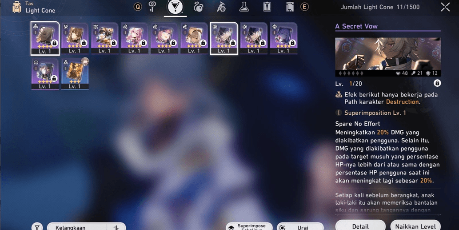Image resolution: width=459 pixels, height=230 pixels.
Task: Open the filter funnel at the bottom left
Action: click(37, 227)
